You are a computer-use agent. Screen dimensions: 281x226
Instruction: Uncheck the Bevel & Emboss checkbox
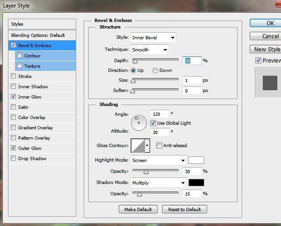13,45
